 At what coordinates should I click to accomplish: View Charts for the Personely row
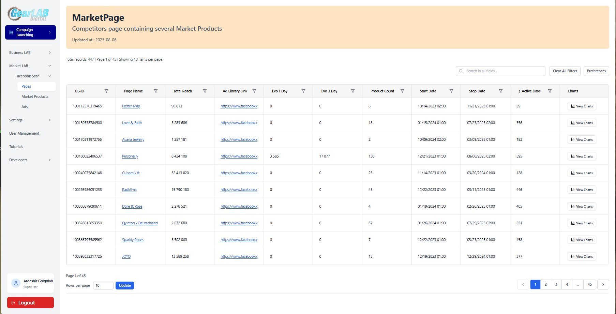tap(582, 156)
